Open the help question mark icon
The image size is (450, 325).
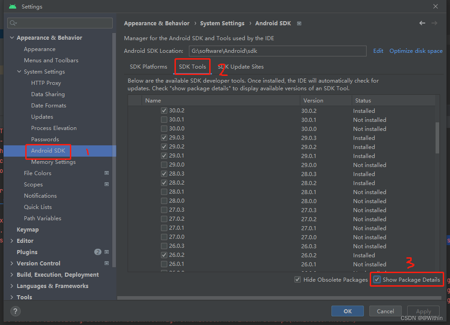[x=15, y=311]
